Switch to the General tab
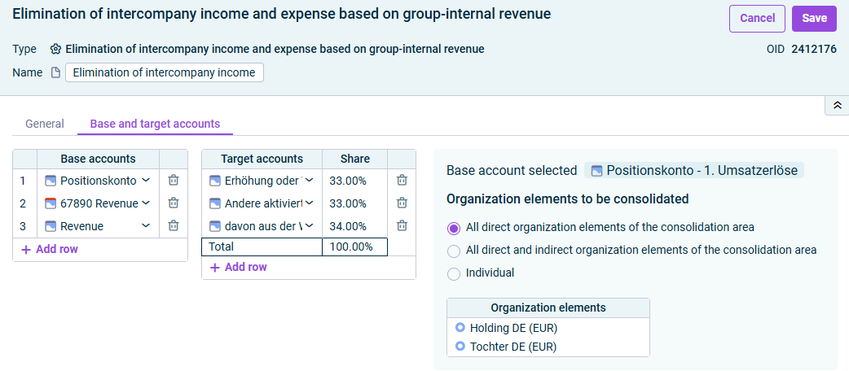849x371 pixels. click(x=44, y=124)
